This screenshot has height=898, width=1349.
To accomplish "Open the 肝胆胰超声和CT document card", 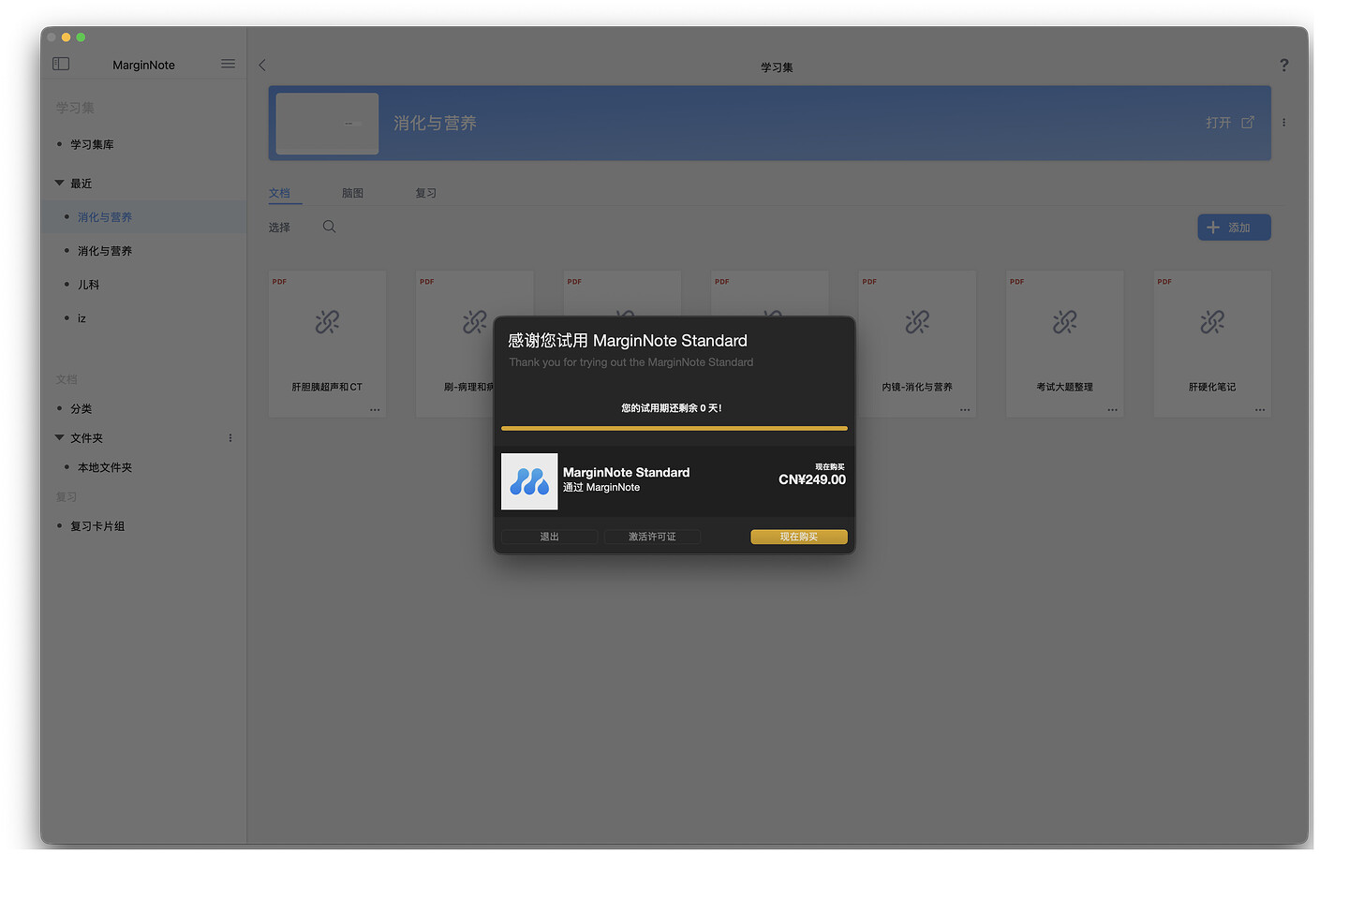I will pyautogui.click(x=327, y=344).
